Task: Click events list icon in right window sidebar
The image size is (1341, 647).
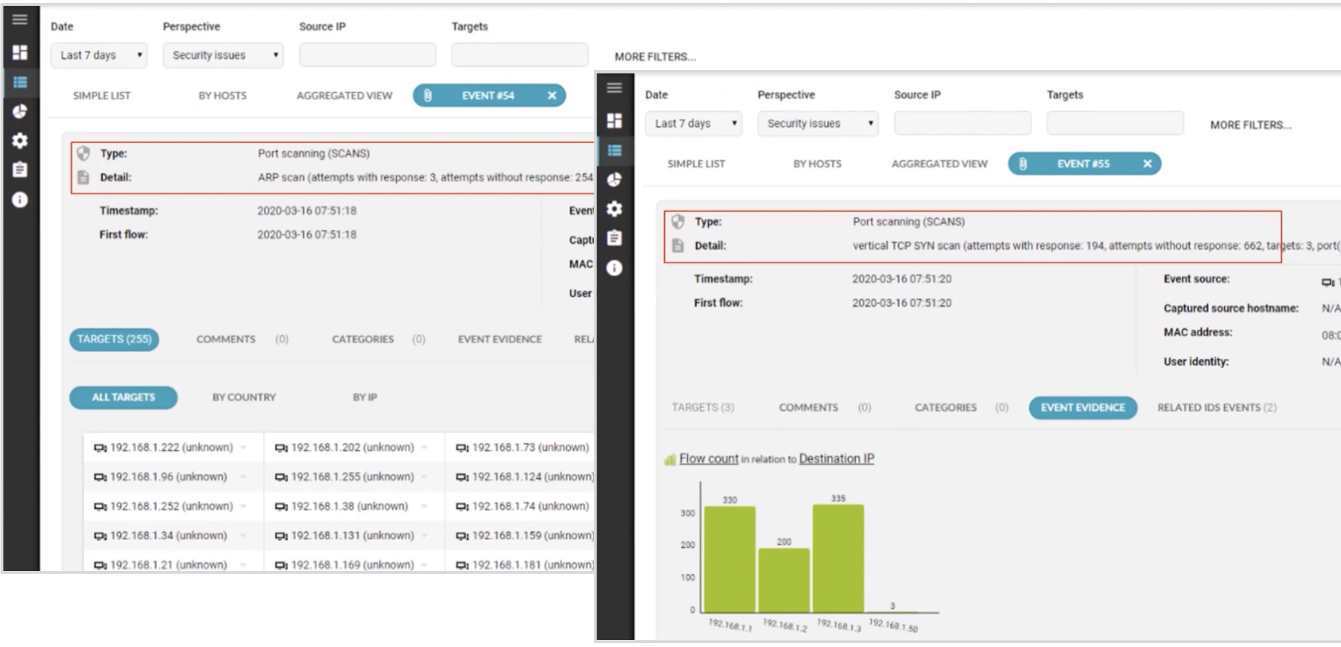Action: (614, 150)
